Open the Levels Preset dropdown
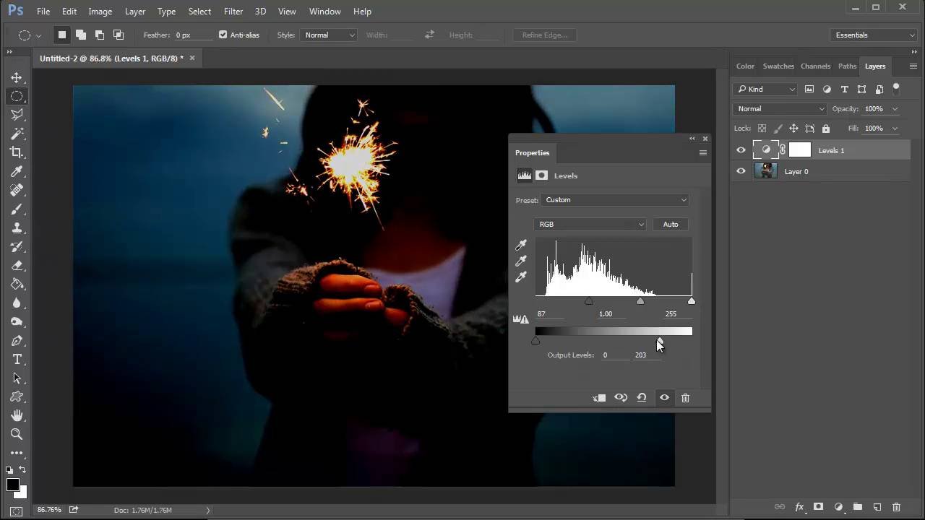The height and width of the screenshot is (520, 925). tap(615, 200)
